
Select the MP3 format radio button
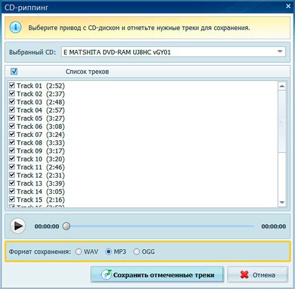pyautogui.click(x=109, y=252)
